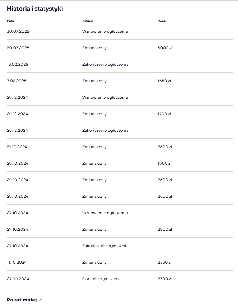Collapse history with the Pokaż mniej label

point(22,300)
